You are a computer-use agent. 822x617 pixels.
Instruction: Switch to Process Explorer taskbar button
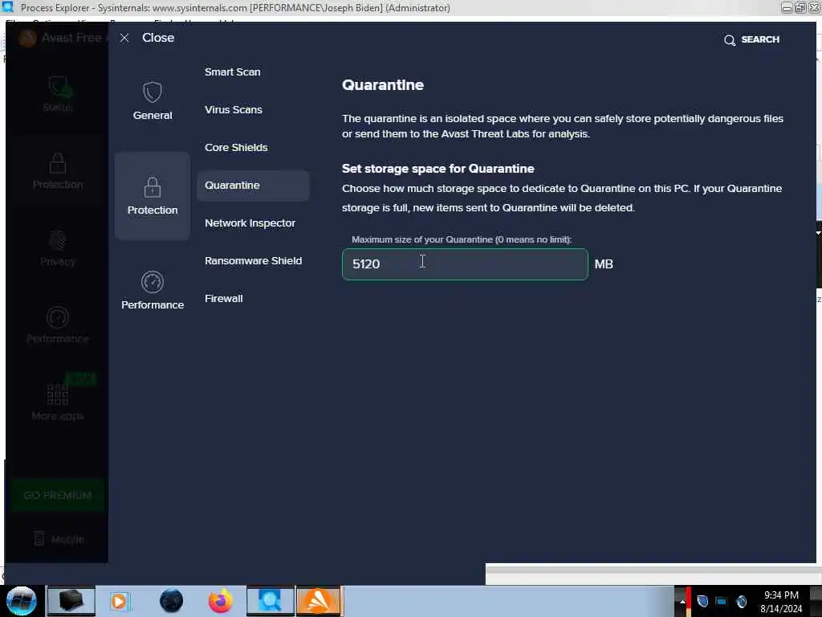[x=271, y=601]
